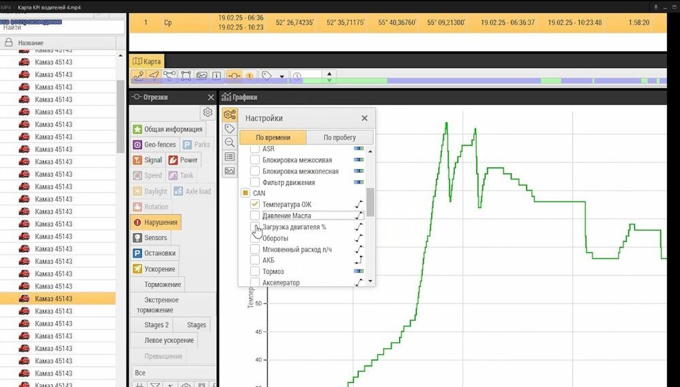Click the Найти search field
The width and height of the screenshot is (680, 387).
63,27
